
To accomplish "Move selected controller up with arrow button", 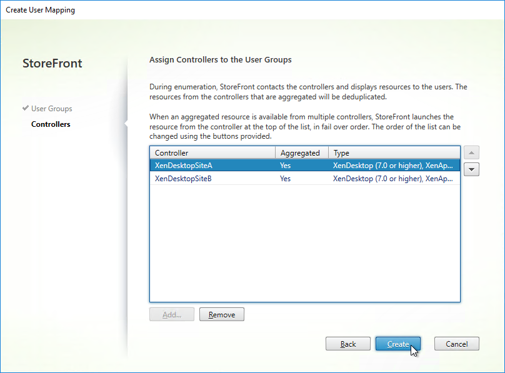I will [471, 152].
